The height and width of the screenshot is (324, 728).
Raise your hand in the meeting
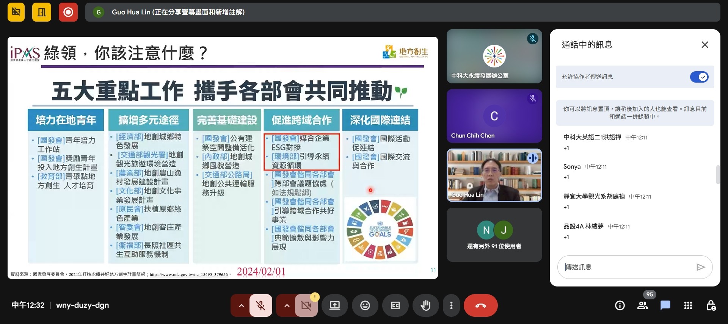(426, 305)
